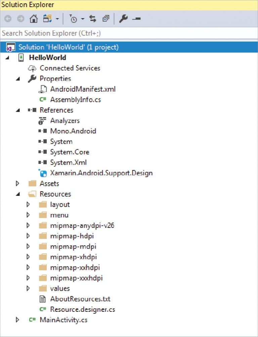Collapse the References node
This screenshot has width=258, height=337.
tap(17, 110)
